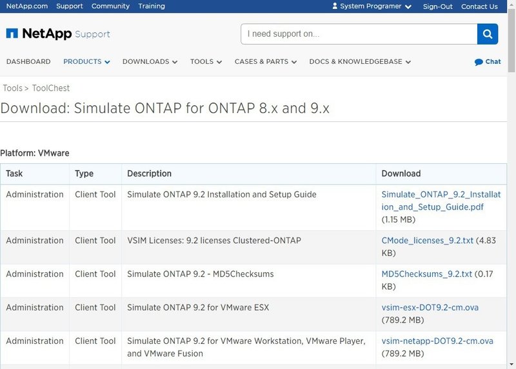Viewport: 516px width, 369px height.
Task: Open Chat via the speech bubble icon
Action: (x=479, y=62)
